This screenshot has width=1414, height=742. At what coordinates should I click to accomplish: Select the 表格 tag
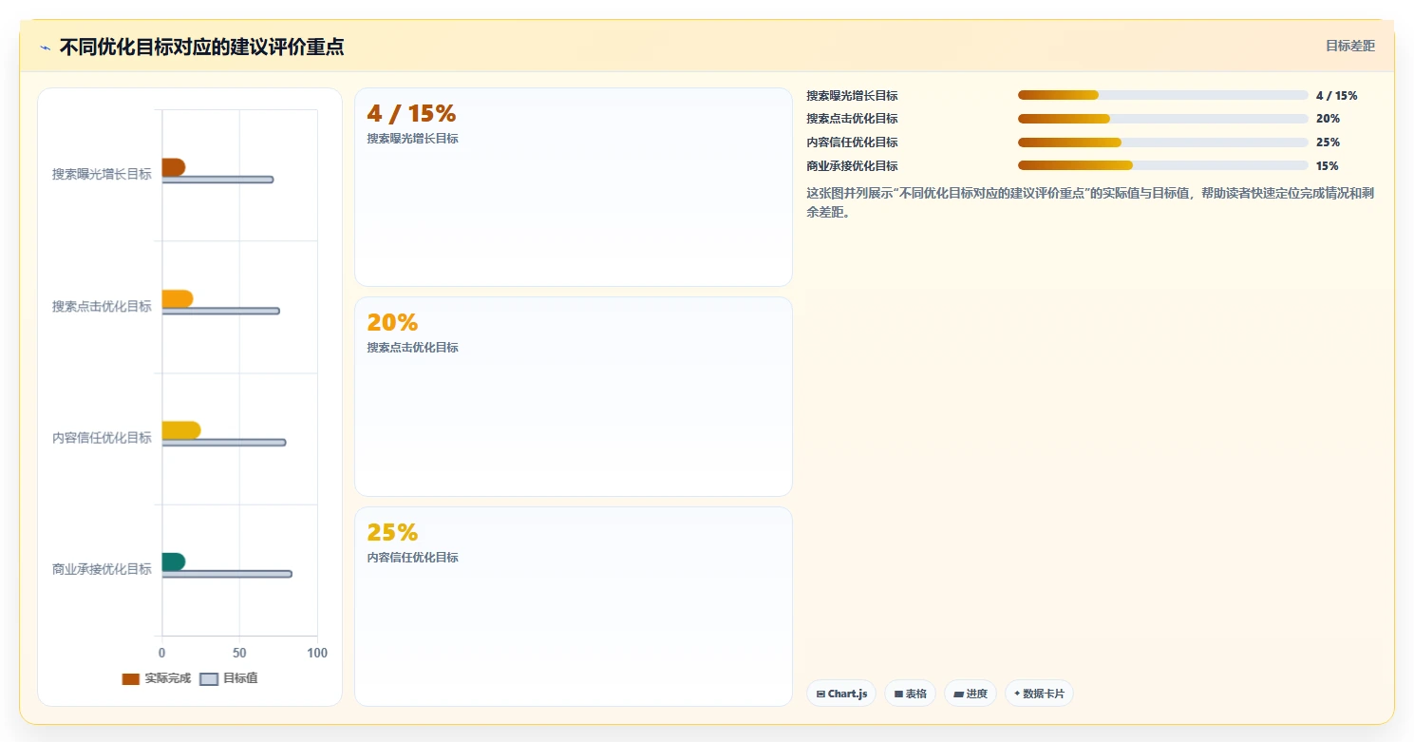point(910,694)
